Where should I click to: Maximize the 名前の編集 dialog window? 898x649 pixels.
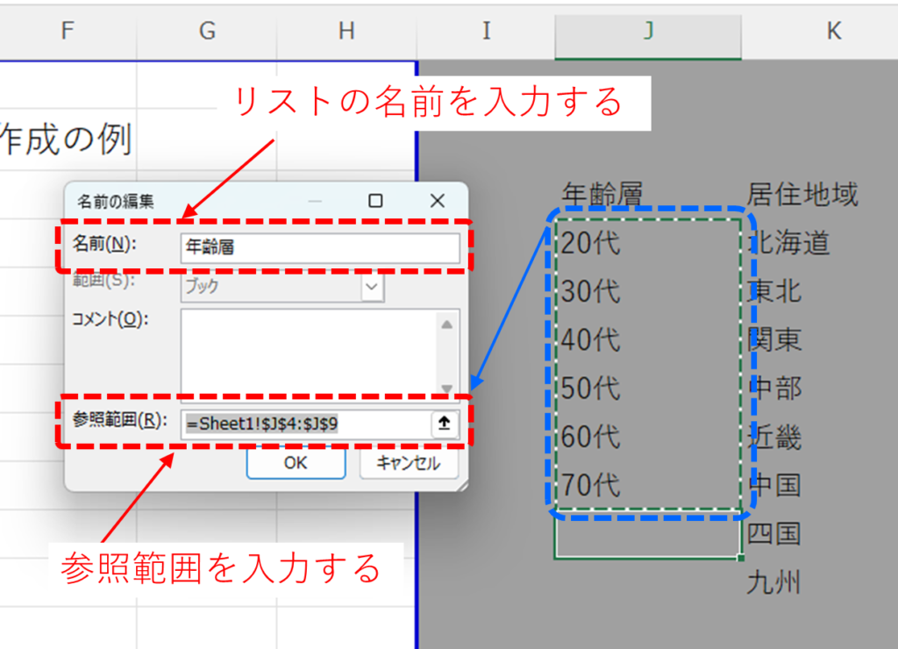[375, 201]
